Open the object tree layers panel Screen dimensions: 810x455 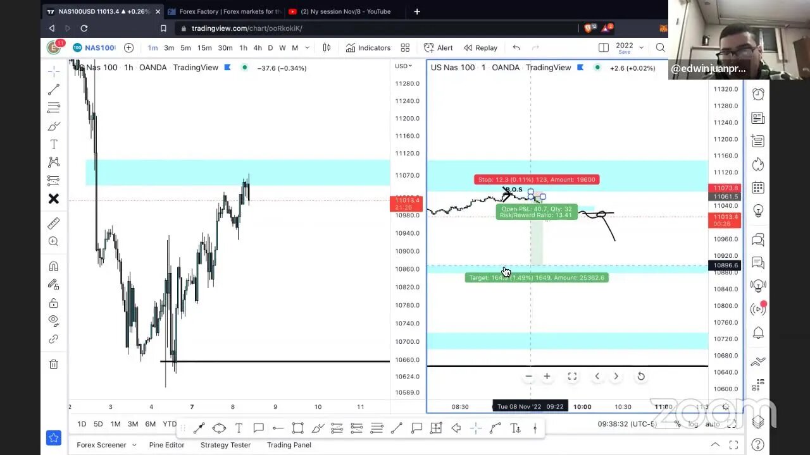758,422
